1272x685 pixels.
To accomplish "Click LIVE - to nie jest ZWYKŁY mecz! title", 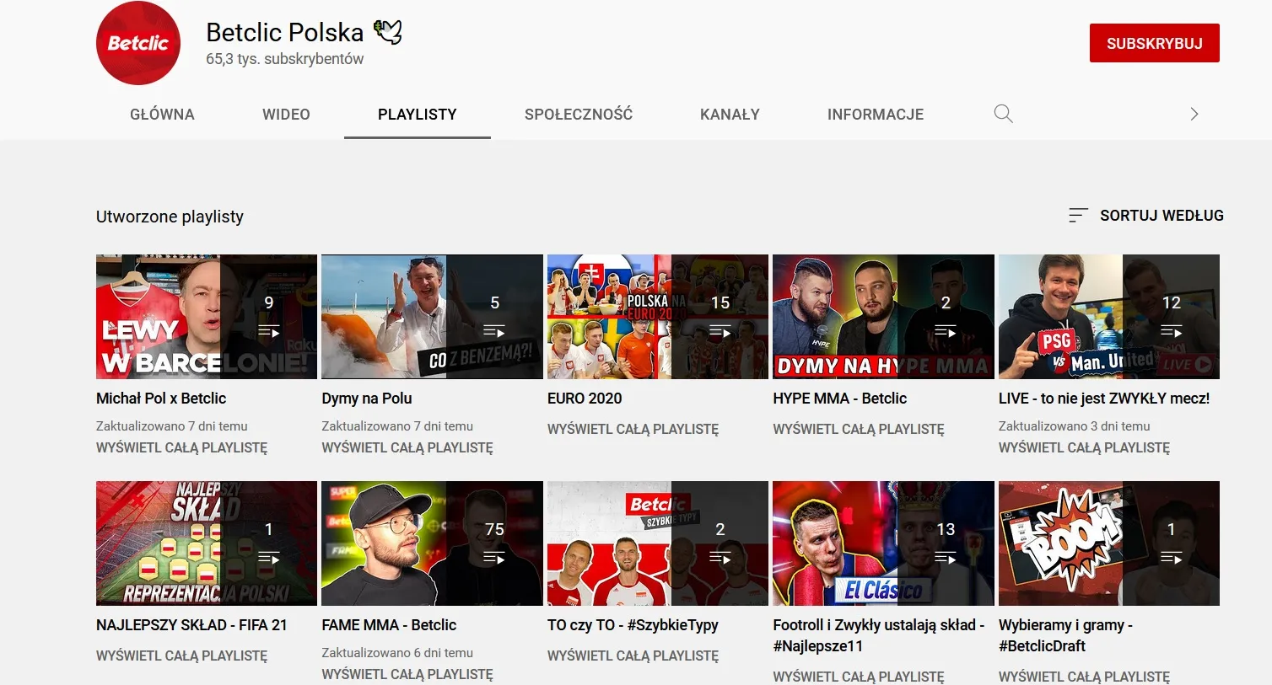I will (x=1104, y=399).
